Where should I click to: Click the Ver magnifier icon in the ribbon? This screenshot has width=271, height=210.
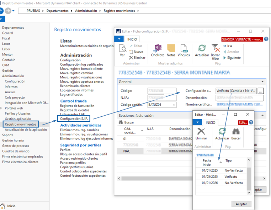(122, 49)
